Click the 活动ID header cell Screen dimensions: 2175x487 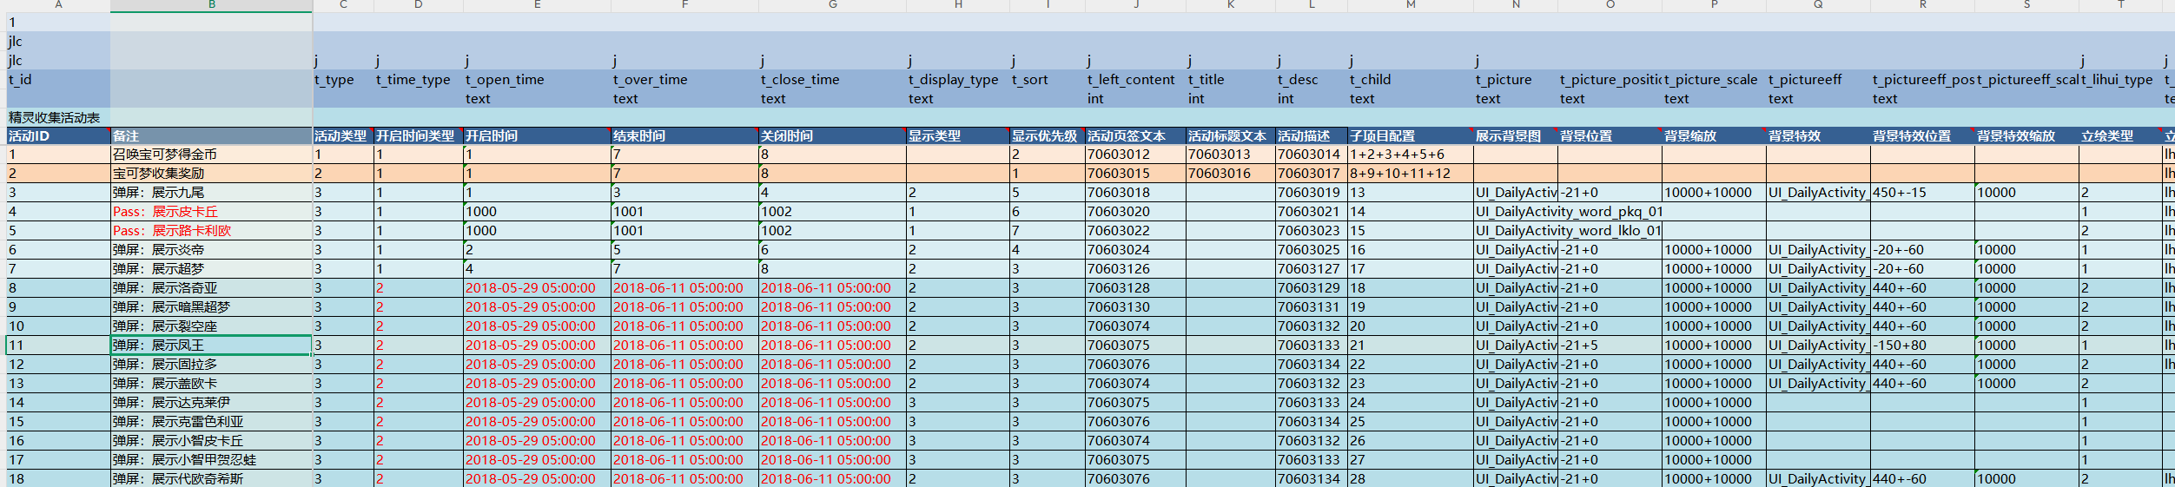57,136
